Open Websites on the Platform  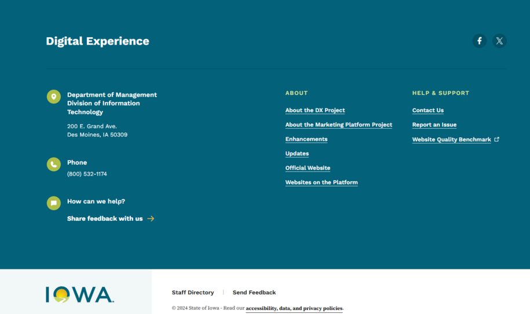(x=321, y=182)
